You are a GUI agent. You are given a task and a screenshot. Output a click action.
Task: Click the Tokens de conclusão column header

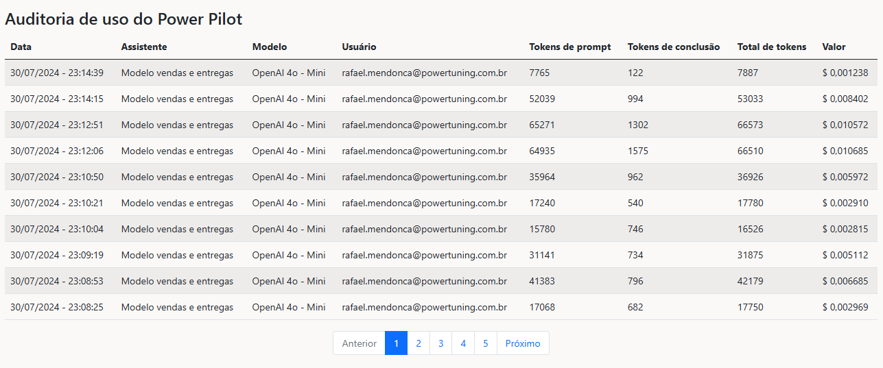(673, 47)
